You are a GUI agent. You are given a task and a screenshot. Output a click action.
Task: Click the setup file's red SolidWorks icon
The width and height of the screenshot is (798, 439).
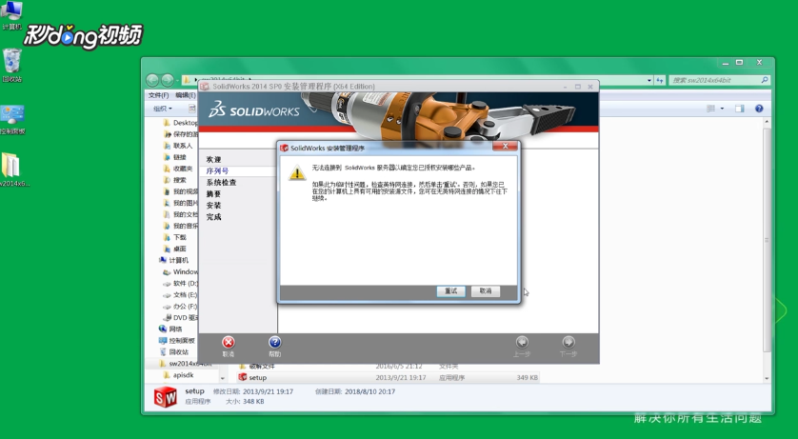[x=243, y=377]
